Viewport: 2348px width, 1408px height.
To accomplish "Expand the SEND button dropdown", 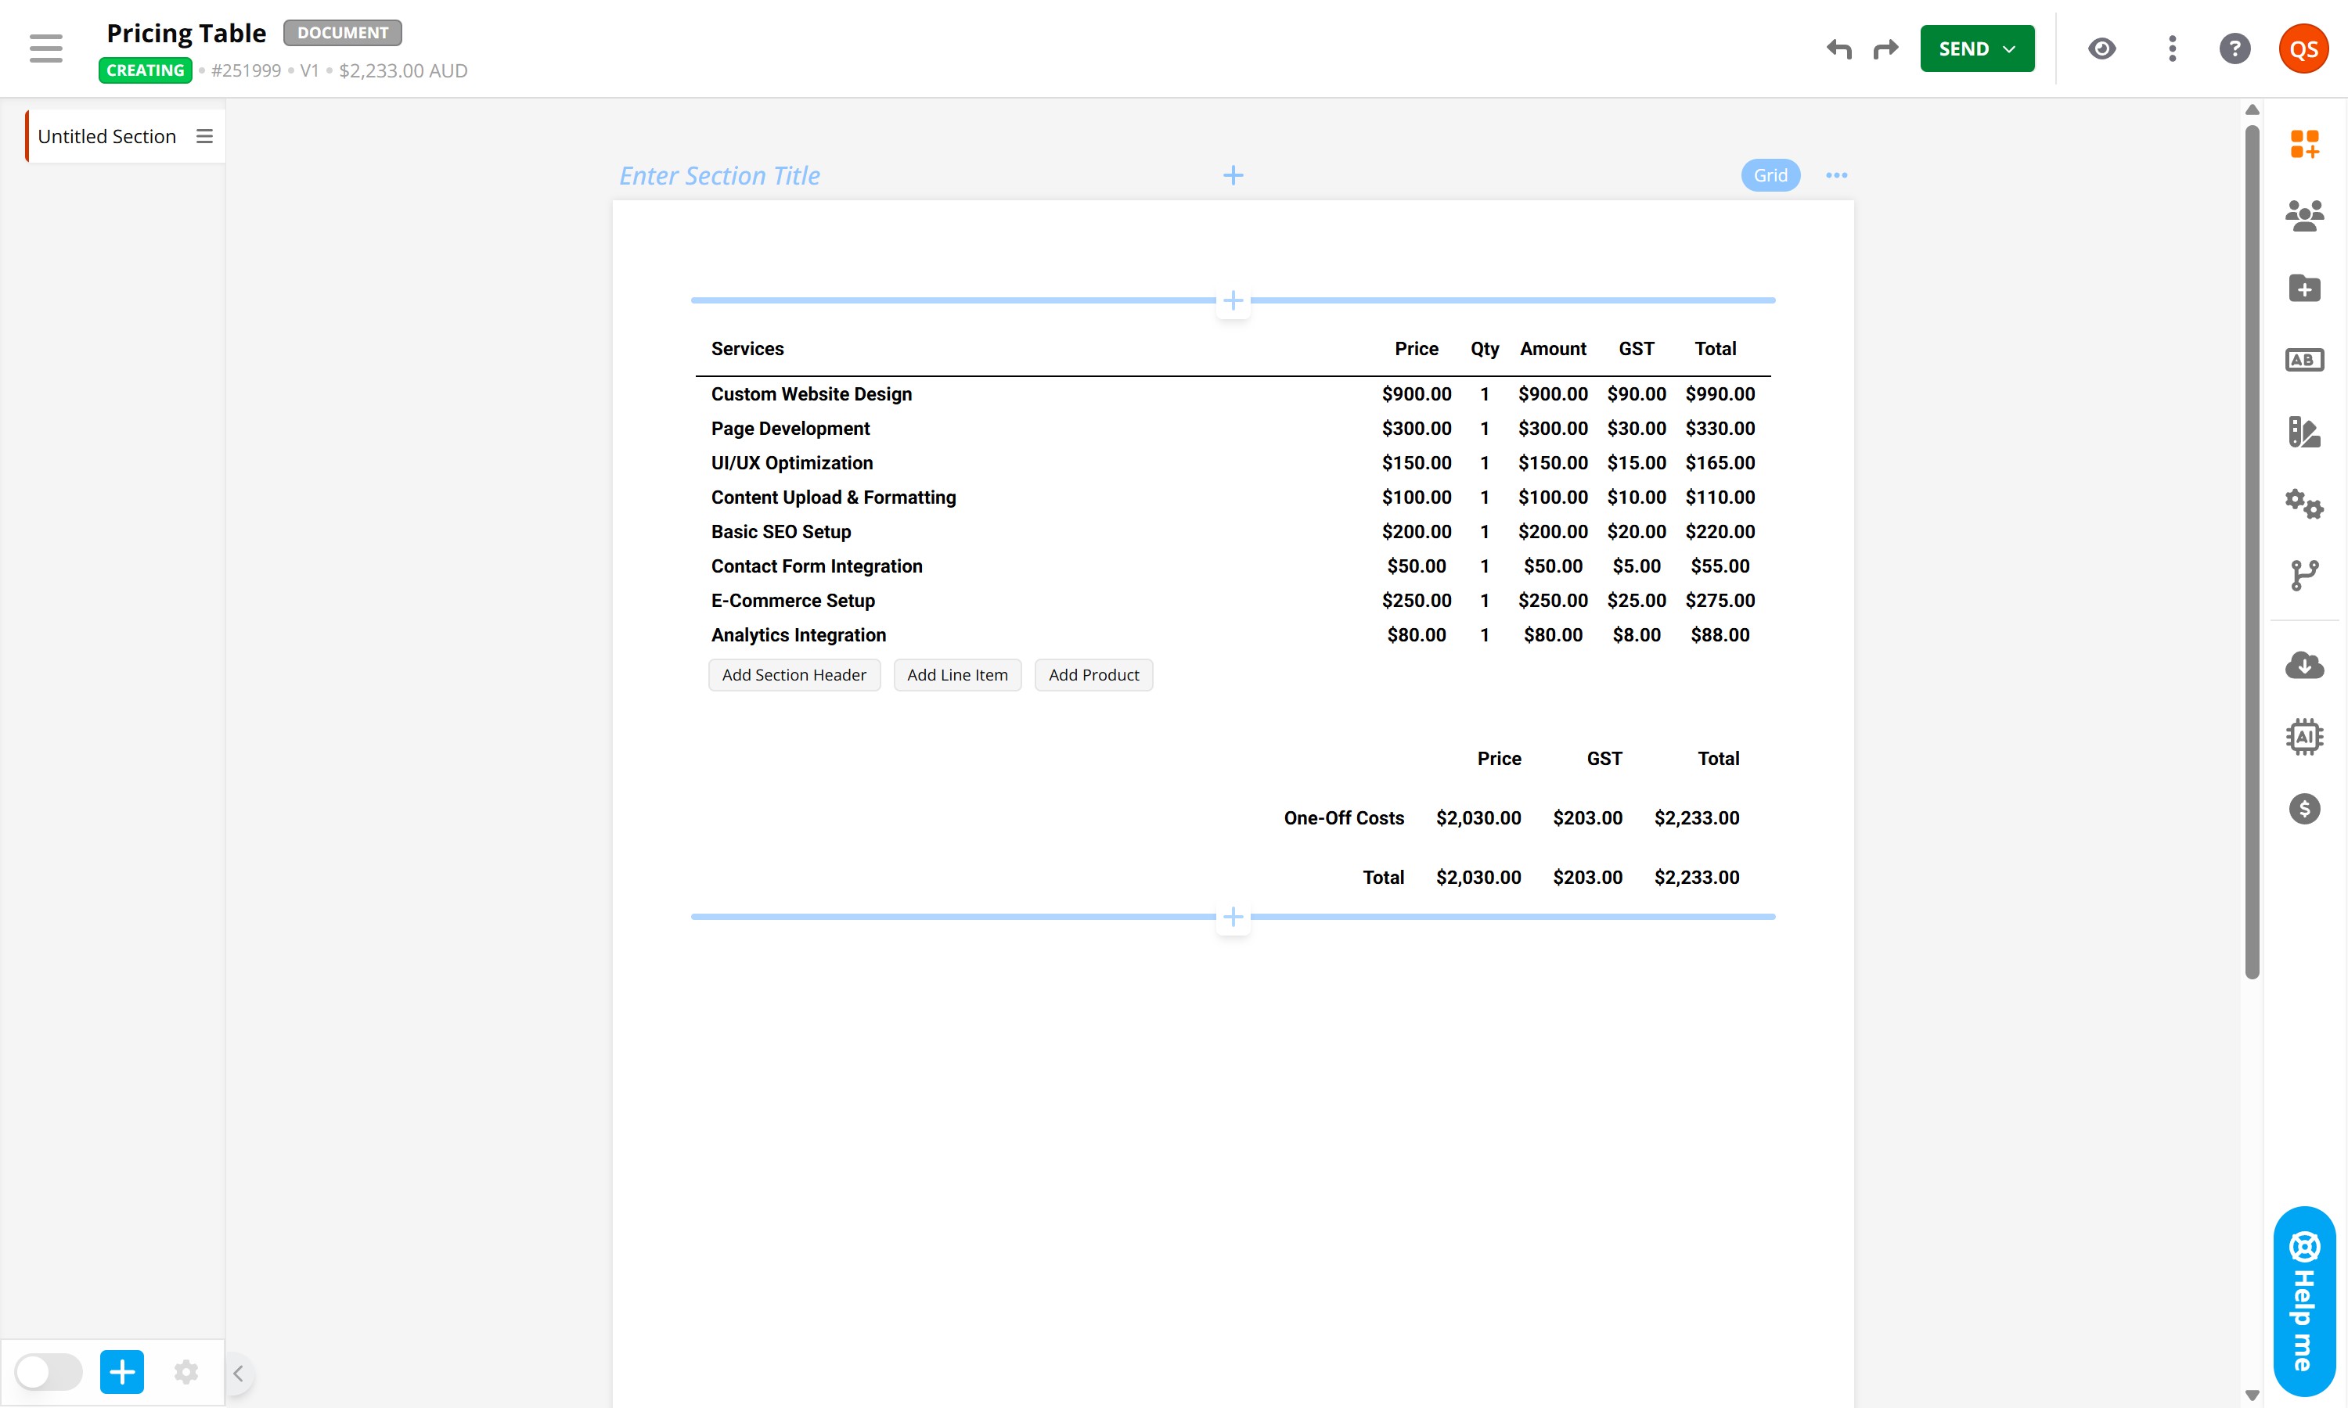I will [2008, 48].
